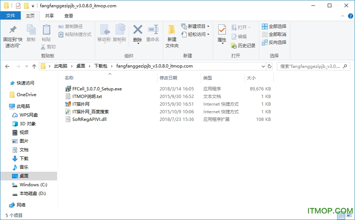The width and height of the screenshot is (355, 220).
Task: Open the Share (共享) ribbon tab
Action: 49,16
